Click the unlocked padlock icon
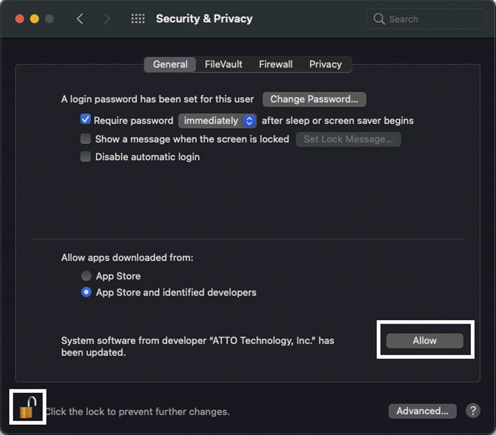Image resolution: width=496 pixels, height=435 pixels. (28, 407)
